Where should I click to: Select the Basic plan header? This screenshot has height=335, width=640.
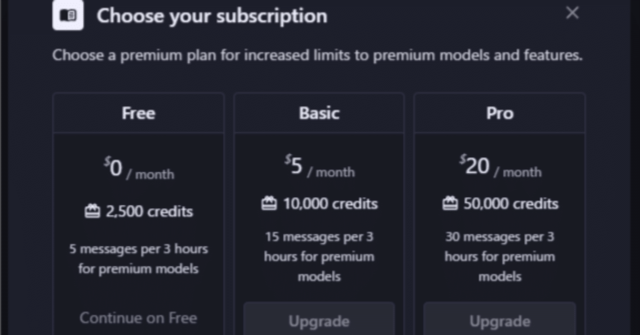tap(319, 113)
